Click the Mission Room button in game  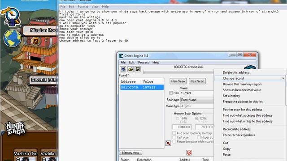(x=39, y=30)
